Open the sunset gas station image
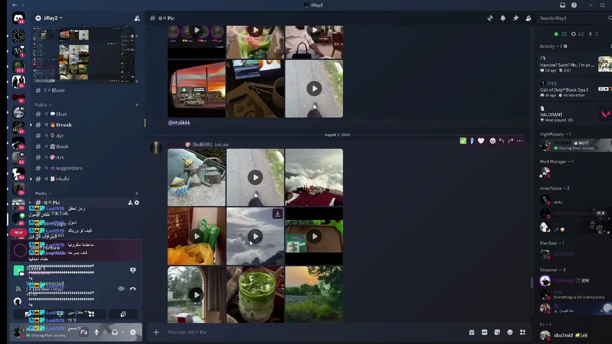Viewport: 612px width, 344px height. click(197, 89)
